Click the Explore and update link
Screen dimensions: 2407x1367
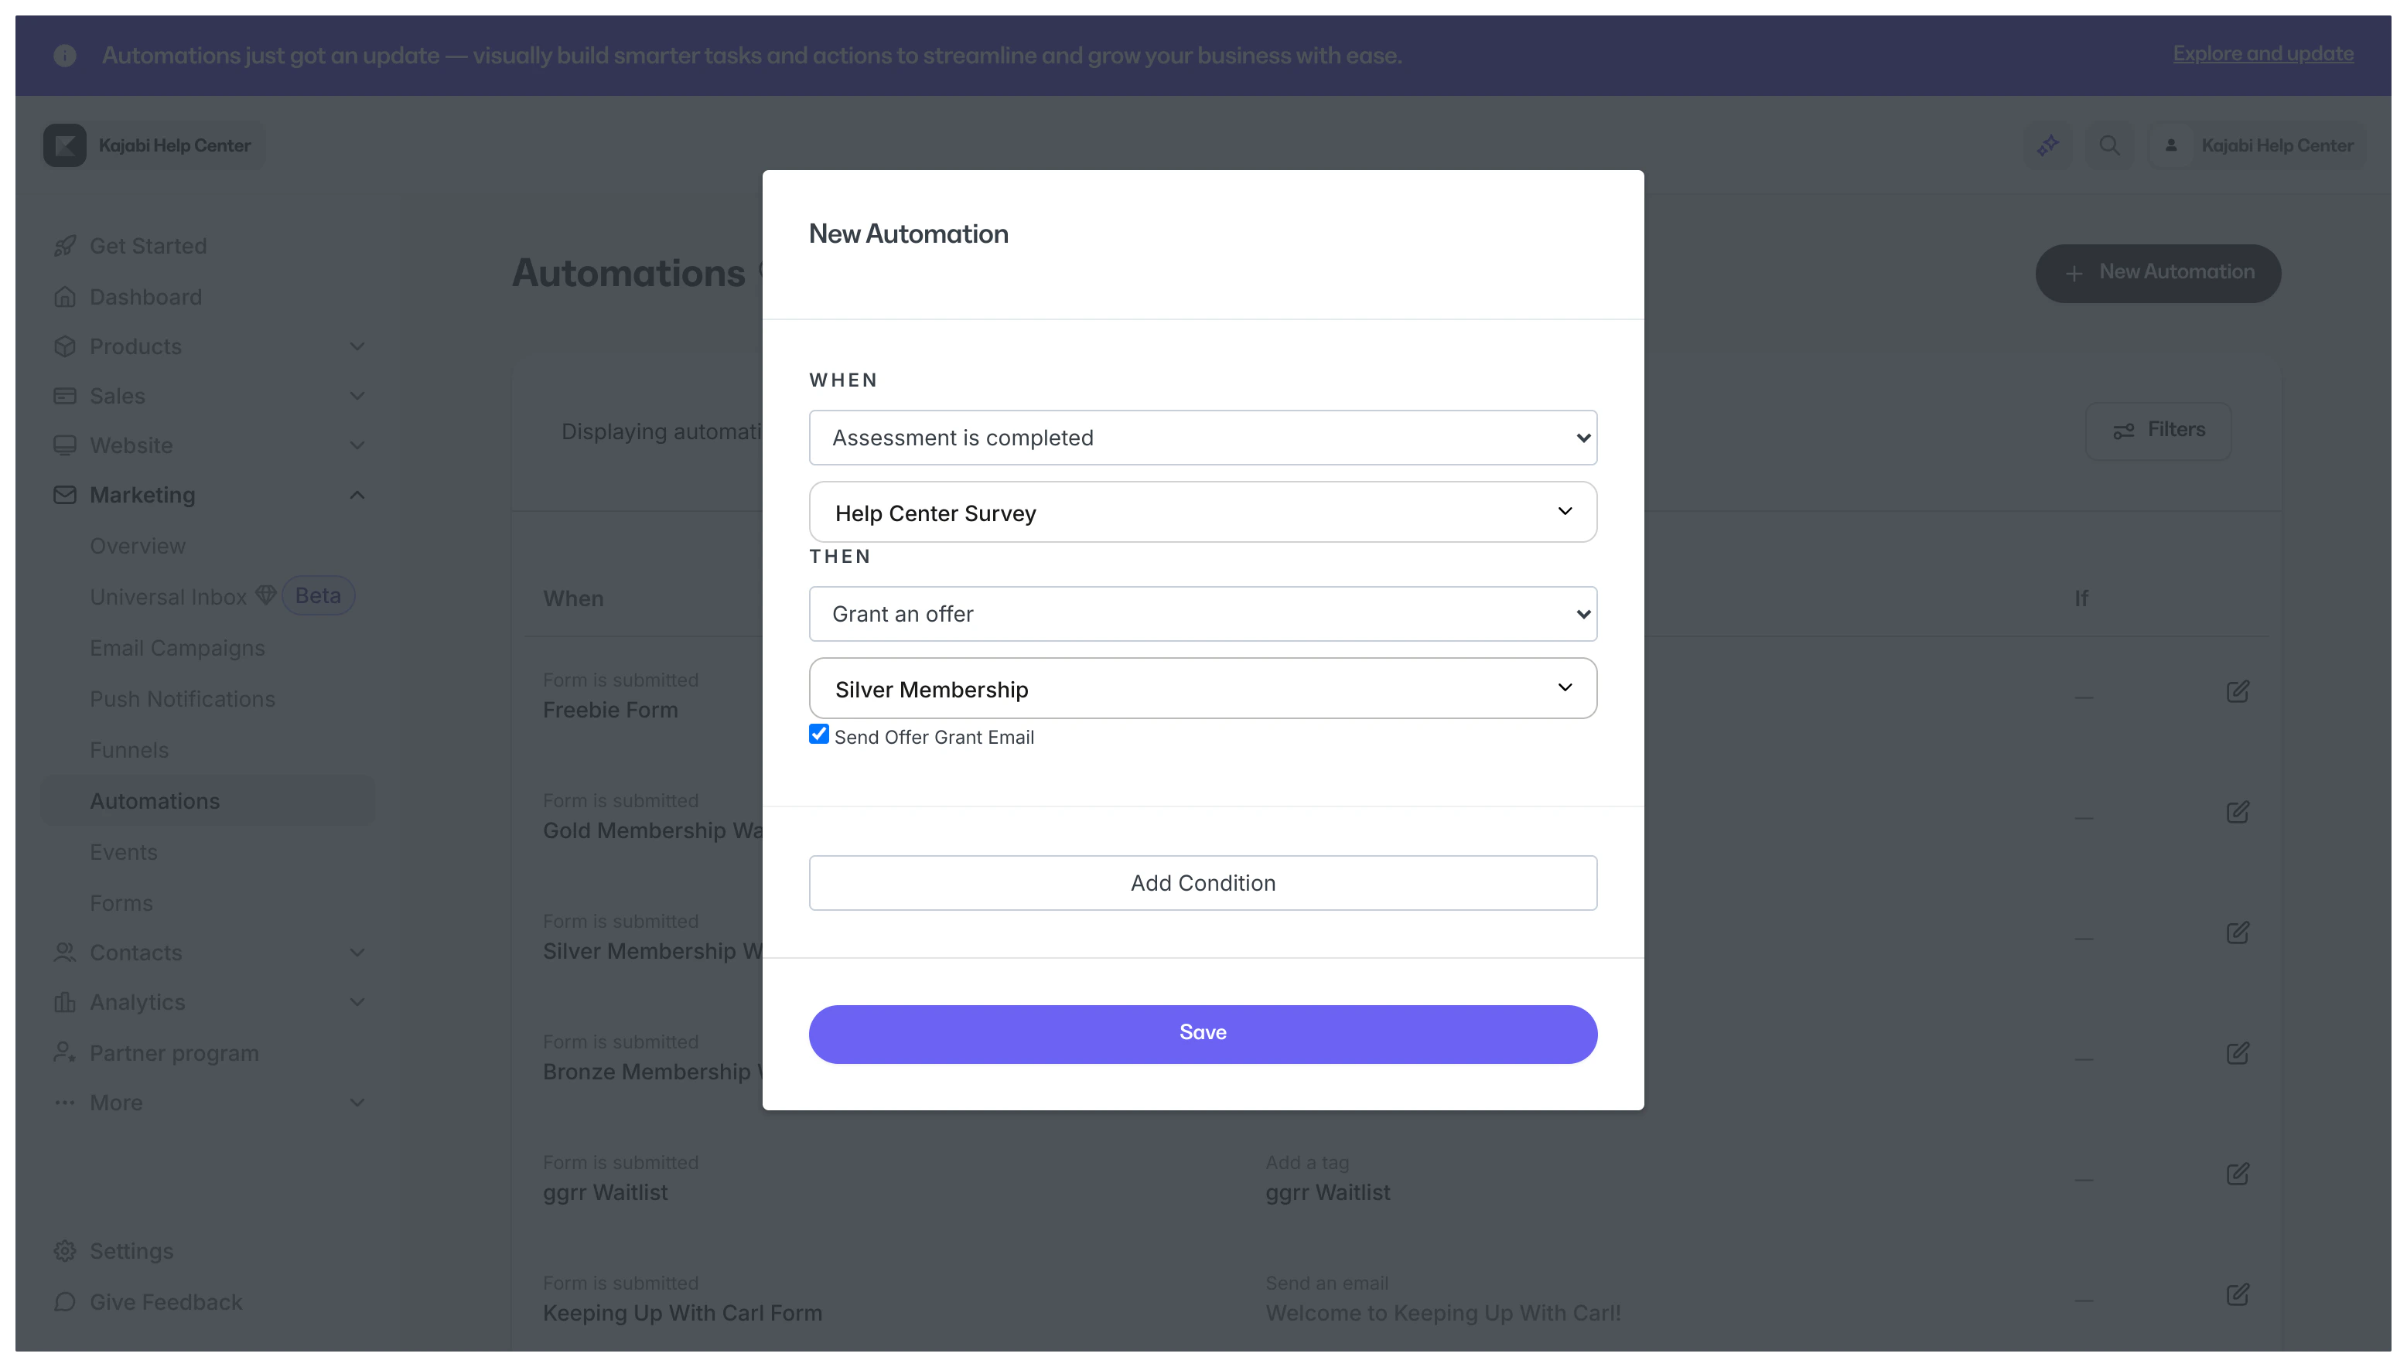[2262, 54]
